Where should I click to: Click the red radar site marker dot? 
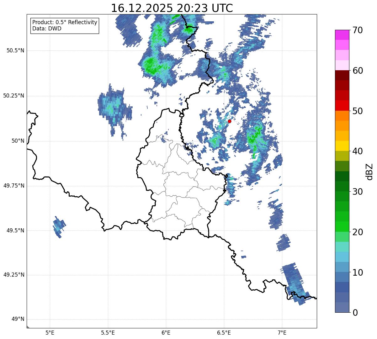[x=230, y=121]
